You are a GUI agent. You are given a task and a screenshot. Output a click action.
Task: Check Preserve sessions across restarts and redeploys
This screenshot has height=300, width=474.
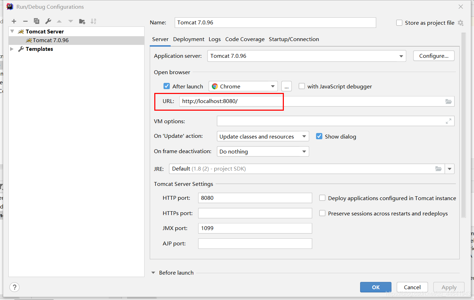tap(323, 213)
